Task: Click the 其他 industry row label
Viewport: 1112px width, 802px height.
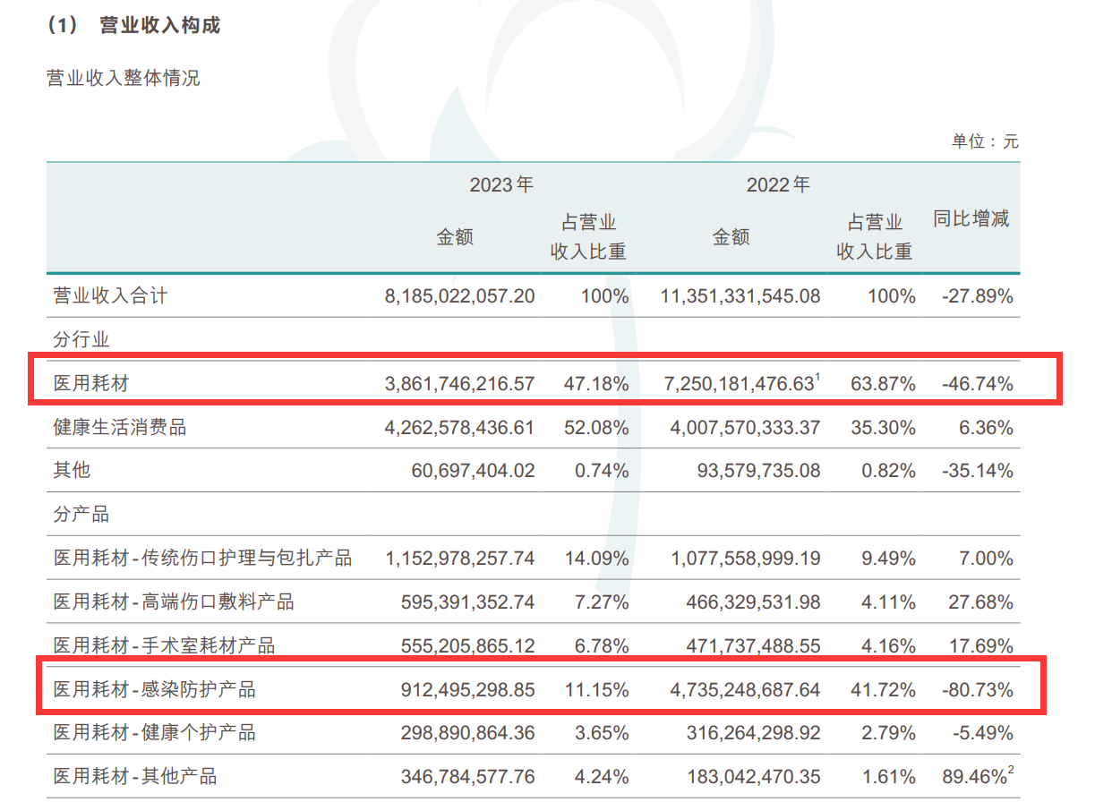Action: coord(72,471)
